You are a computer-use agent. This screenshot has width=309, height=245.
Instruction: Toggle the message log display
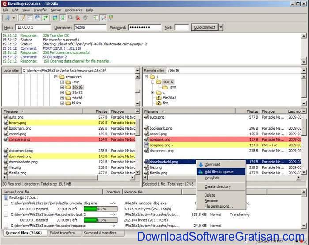click(x=23, y=18)
